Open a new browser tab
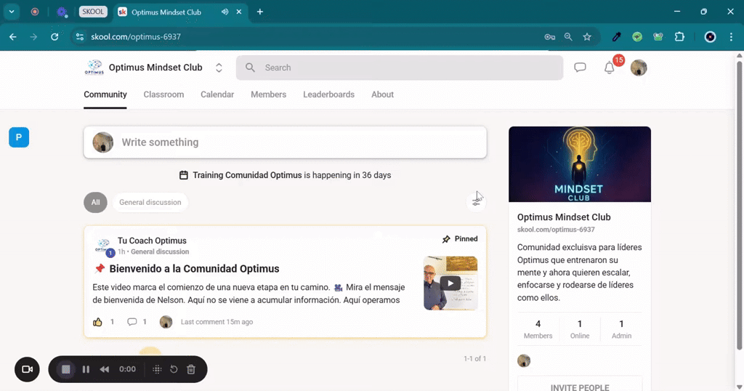This screenshot has height=391, width=744. [x=260, y=12]
